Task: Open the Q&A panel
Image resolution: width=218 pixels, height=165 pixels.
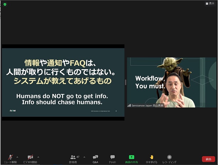Action: [x=95, y=159]
